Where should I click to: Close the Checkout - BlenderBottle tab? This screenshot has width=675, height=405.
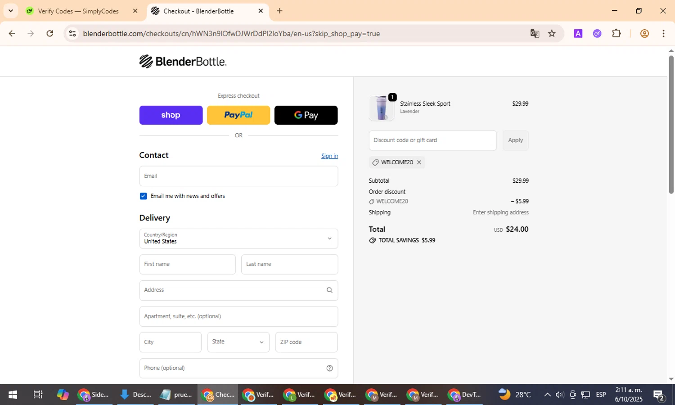point(261,11)
